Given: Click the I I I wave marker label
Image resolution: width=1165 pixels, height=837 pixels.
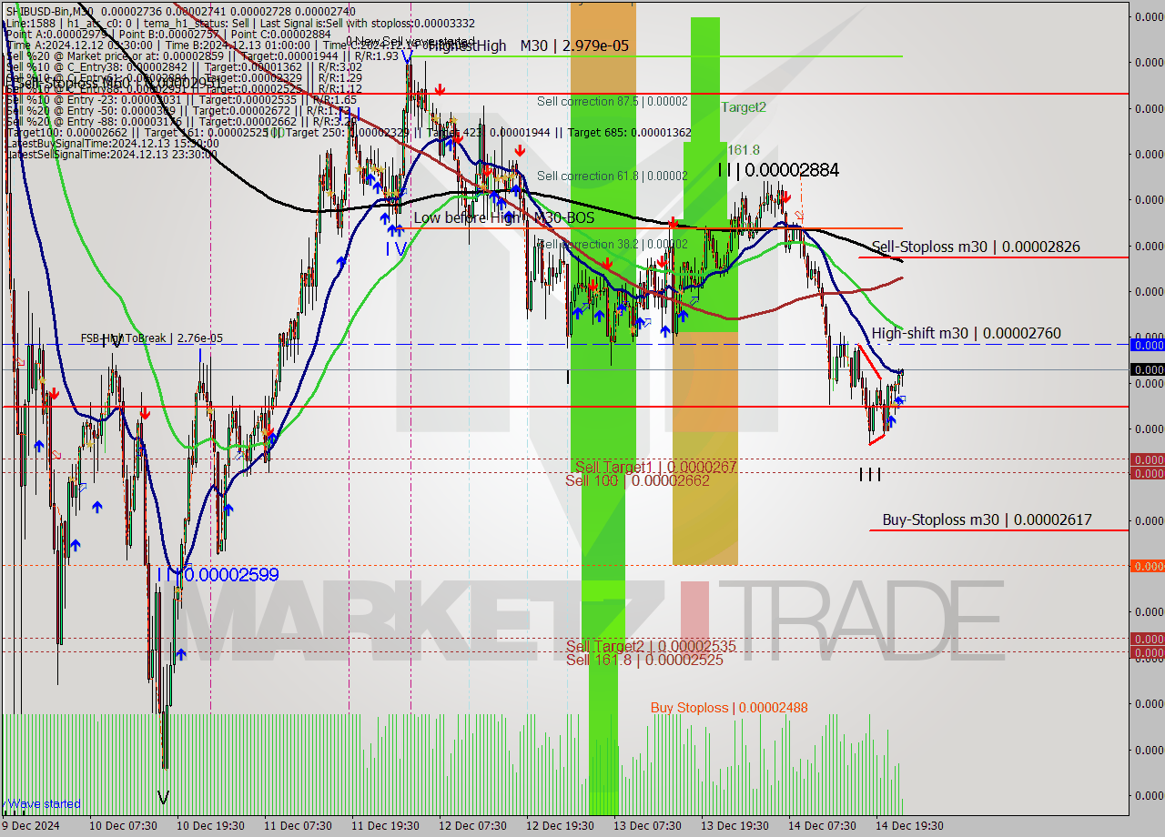Looking at the screenshot, I should click(x=870, y=474).
